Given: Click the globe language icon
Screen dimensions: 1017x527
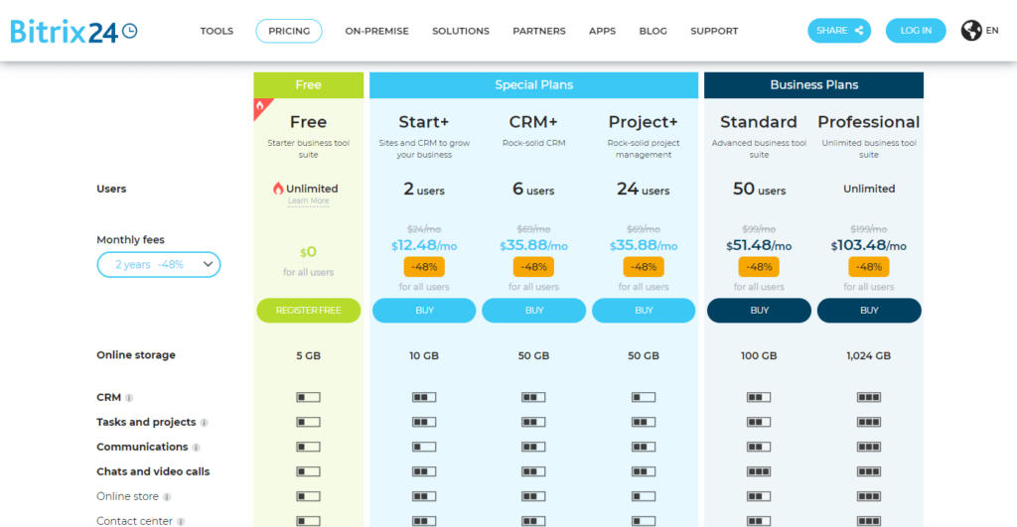Looking at the screenshot, I should 971,31.
